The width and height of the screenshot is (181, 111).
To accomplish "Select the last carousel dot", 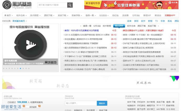I will click(29, 68).
